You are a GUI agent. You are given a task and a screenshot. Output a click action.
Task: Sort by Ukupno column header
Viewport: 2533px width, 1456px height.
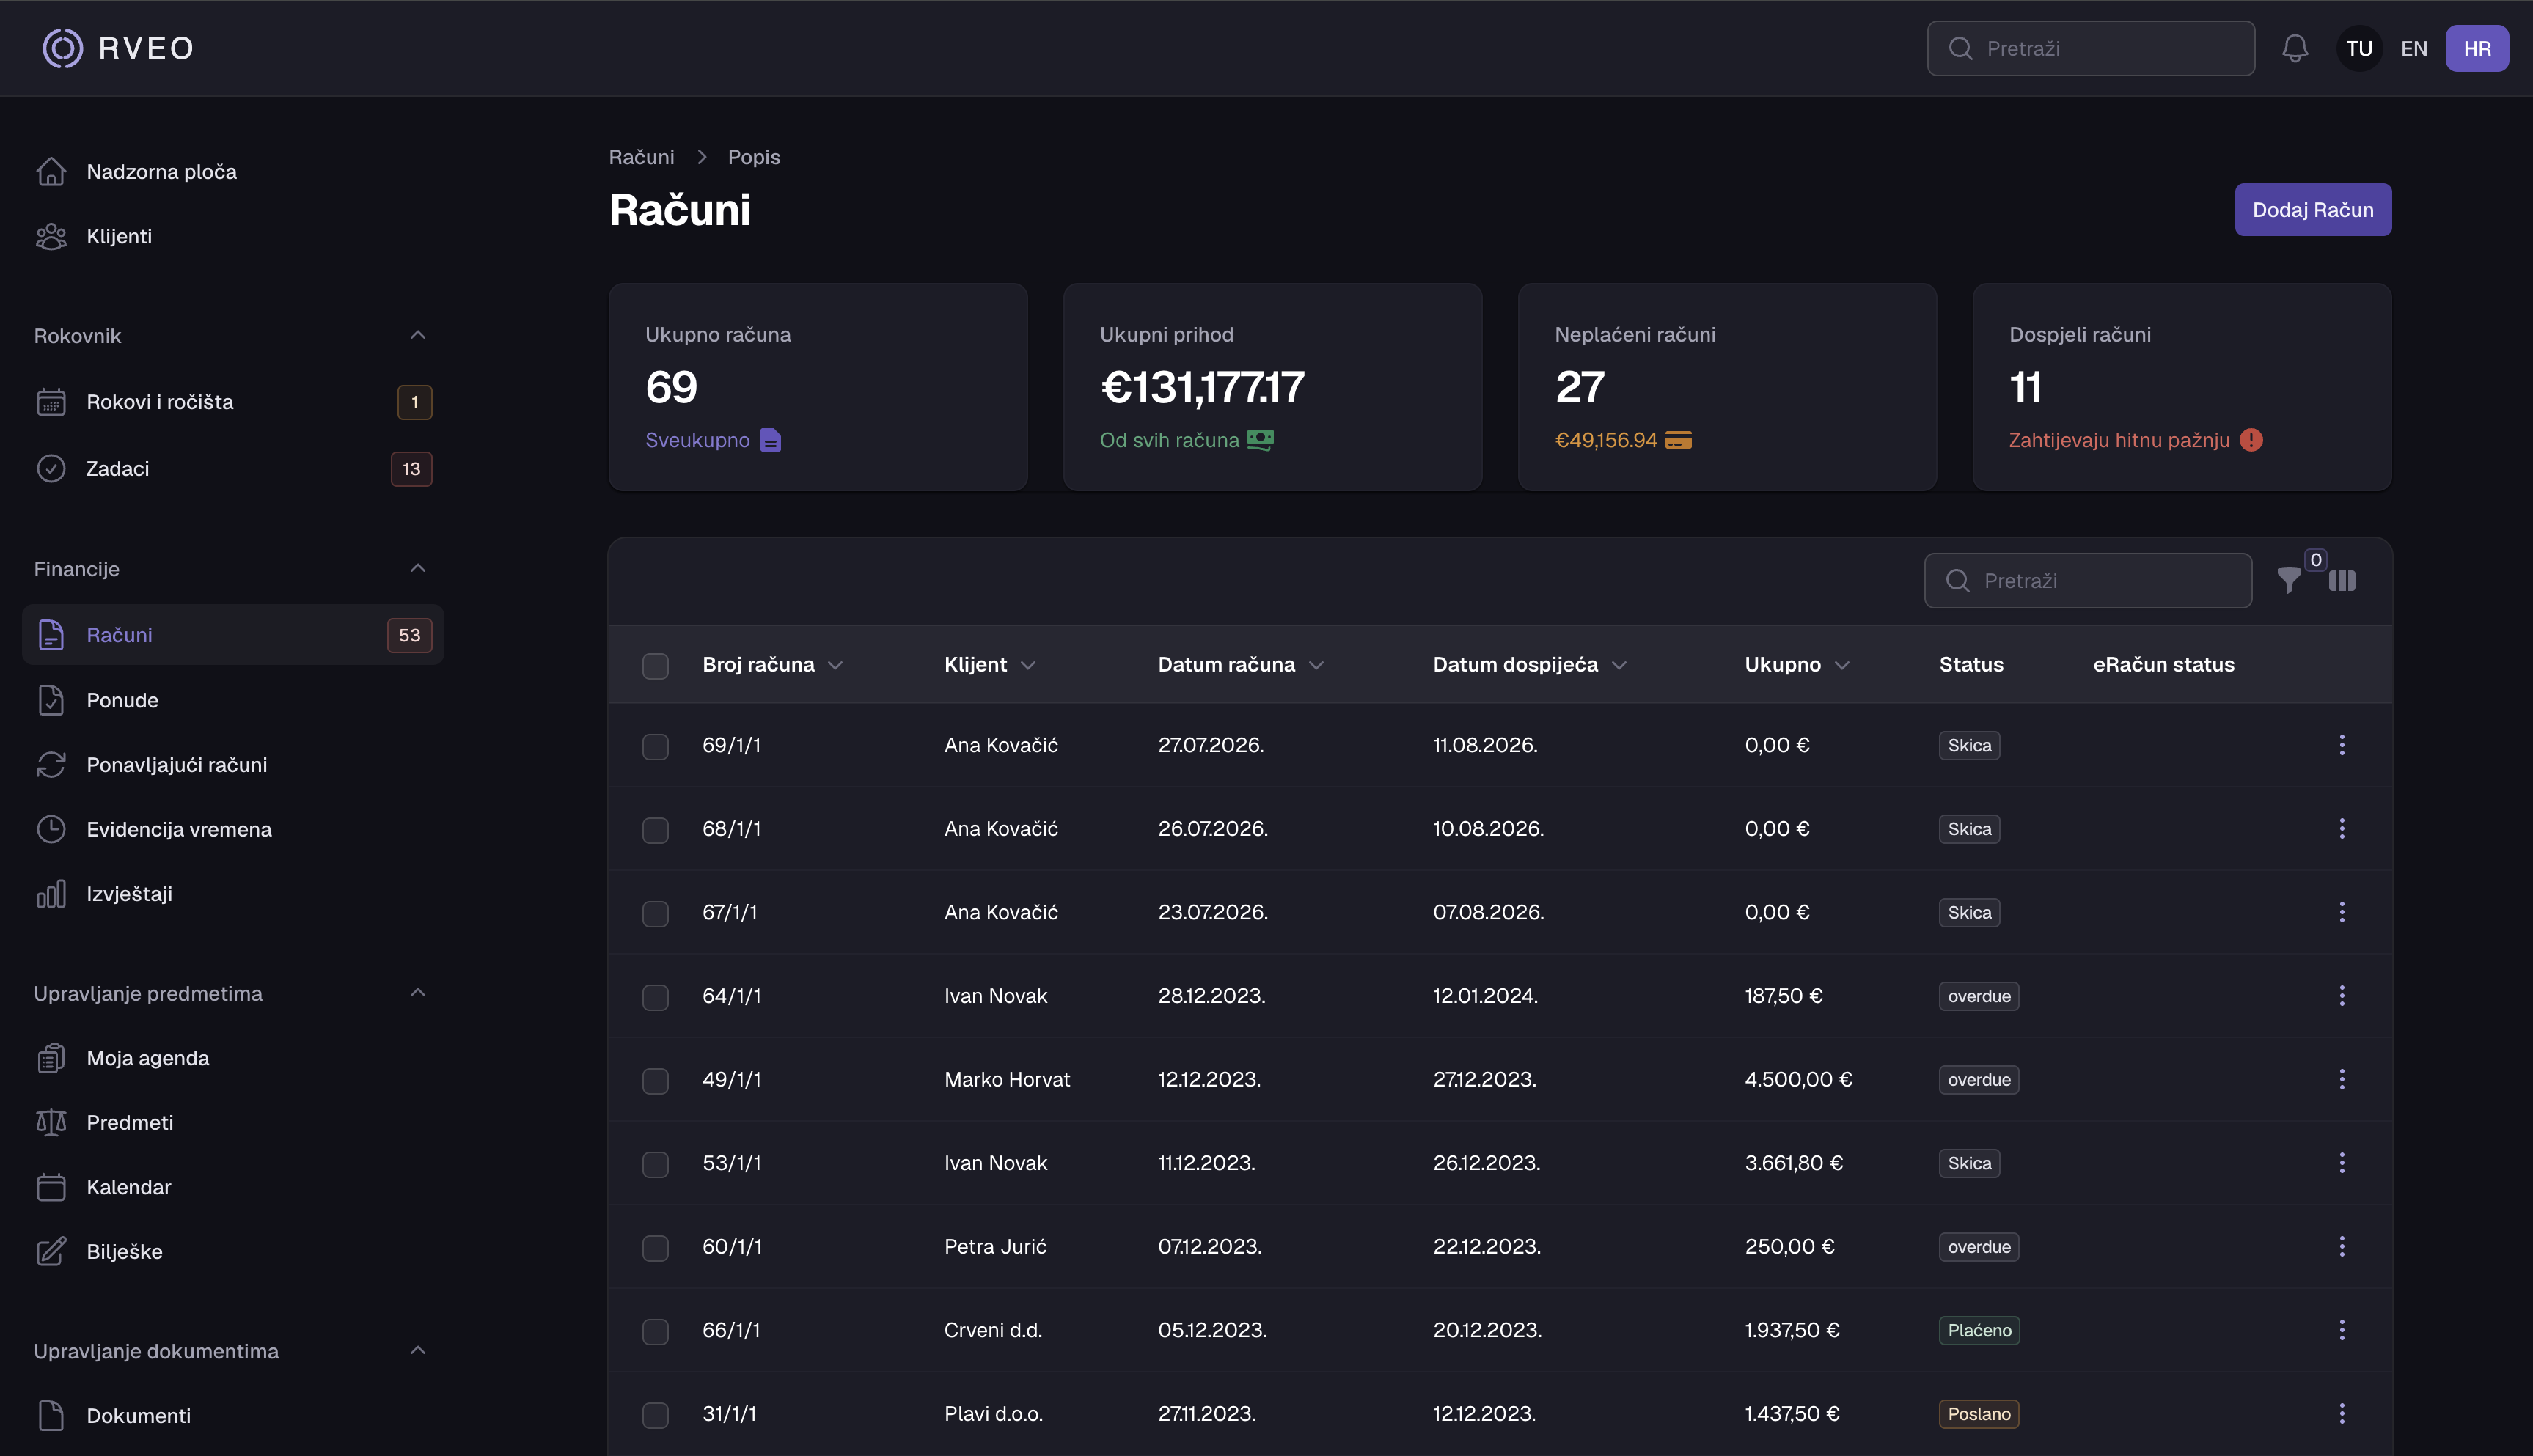pyautogui.click(x=1796, y=665)
